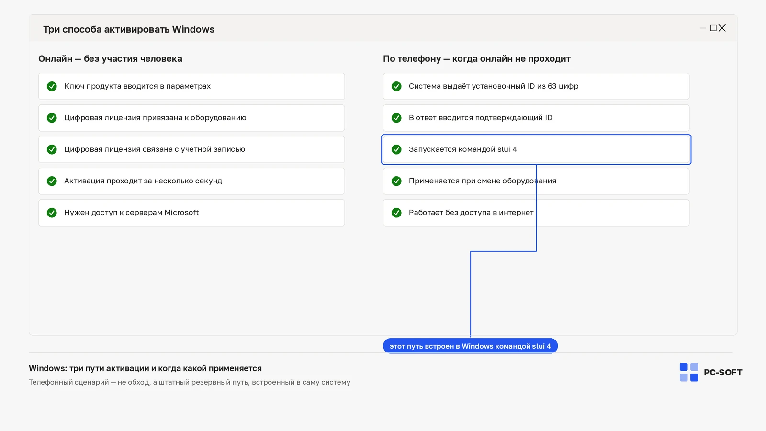Click the heading "По телефону — когда онлайн не проходит"
Viewport: 766px width, 431px height.
tap(477, 59)
